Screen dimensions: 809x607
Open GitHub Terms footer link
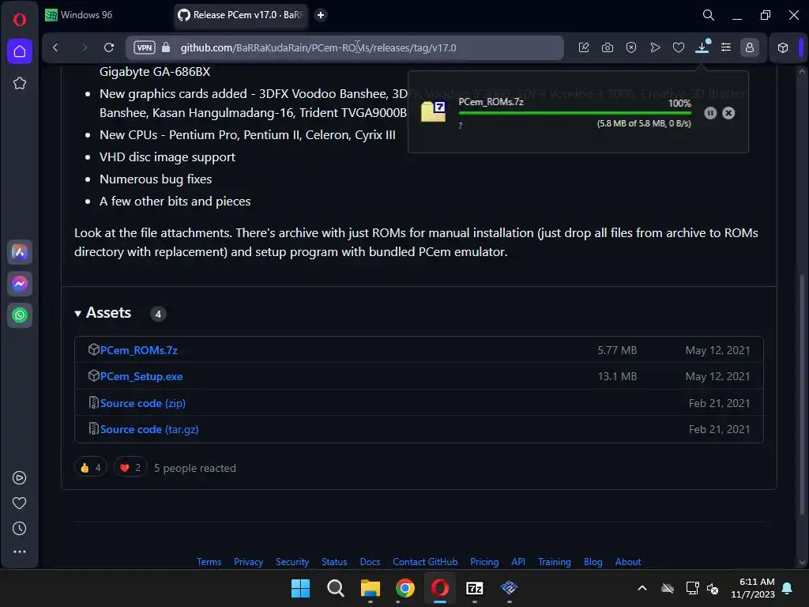[x=209, y=562]
